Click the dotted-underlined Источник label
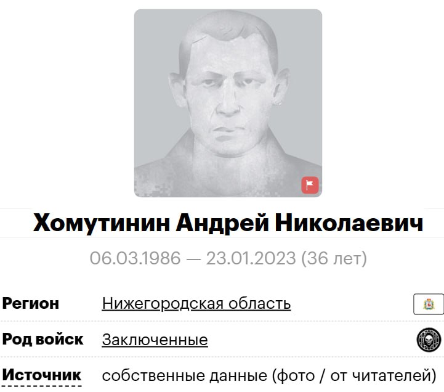The image size is (444, 392). [42, 375]
